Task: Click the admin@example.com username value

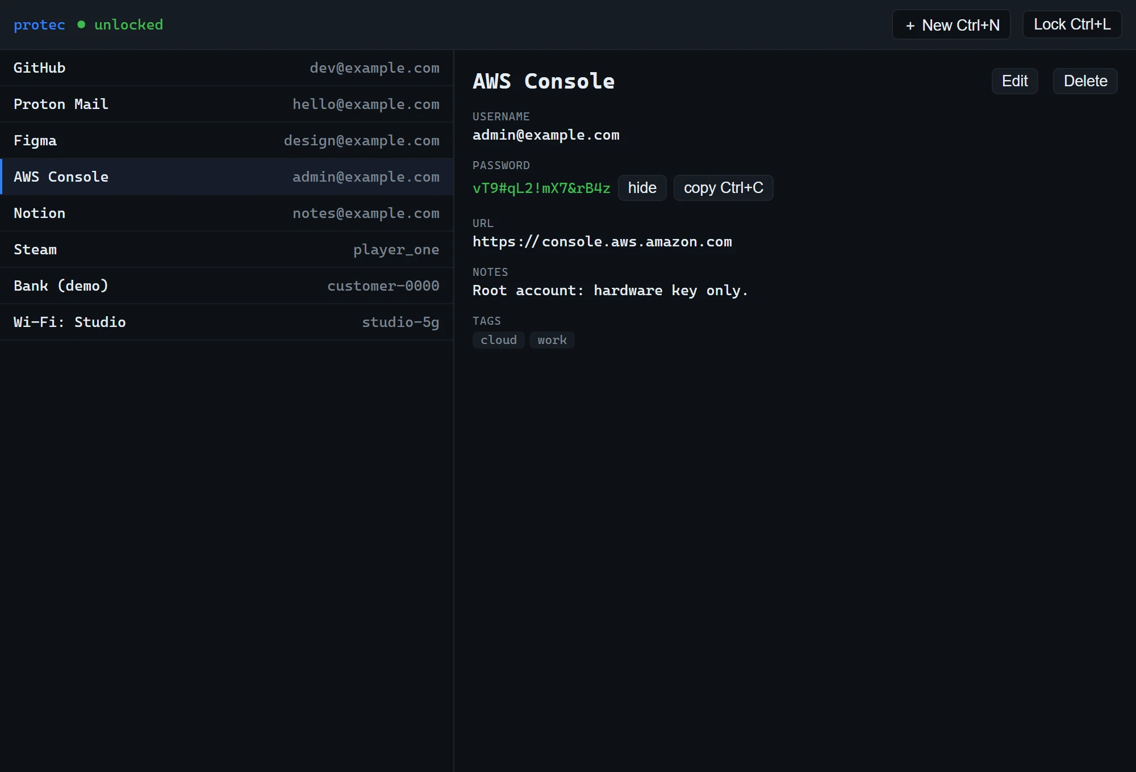Action: (x=546, y=135)
